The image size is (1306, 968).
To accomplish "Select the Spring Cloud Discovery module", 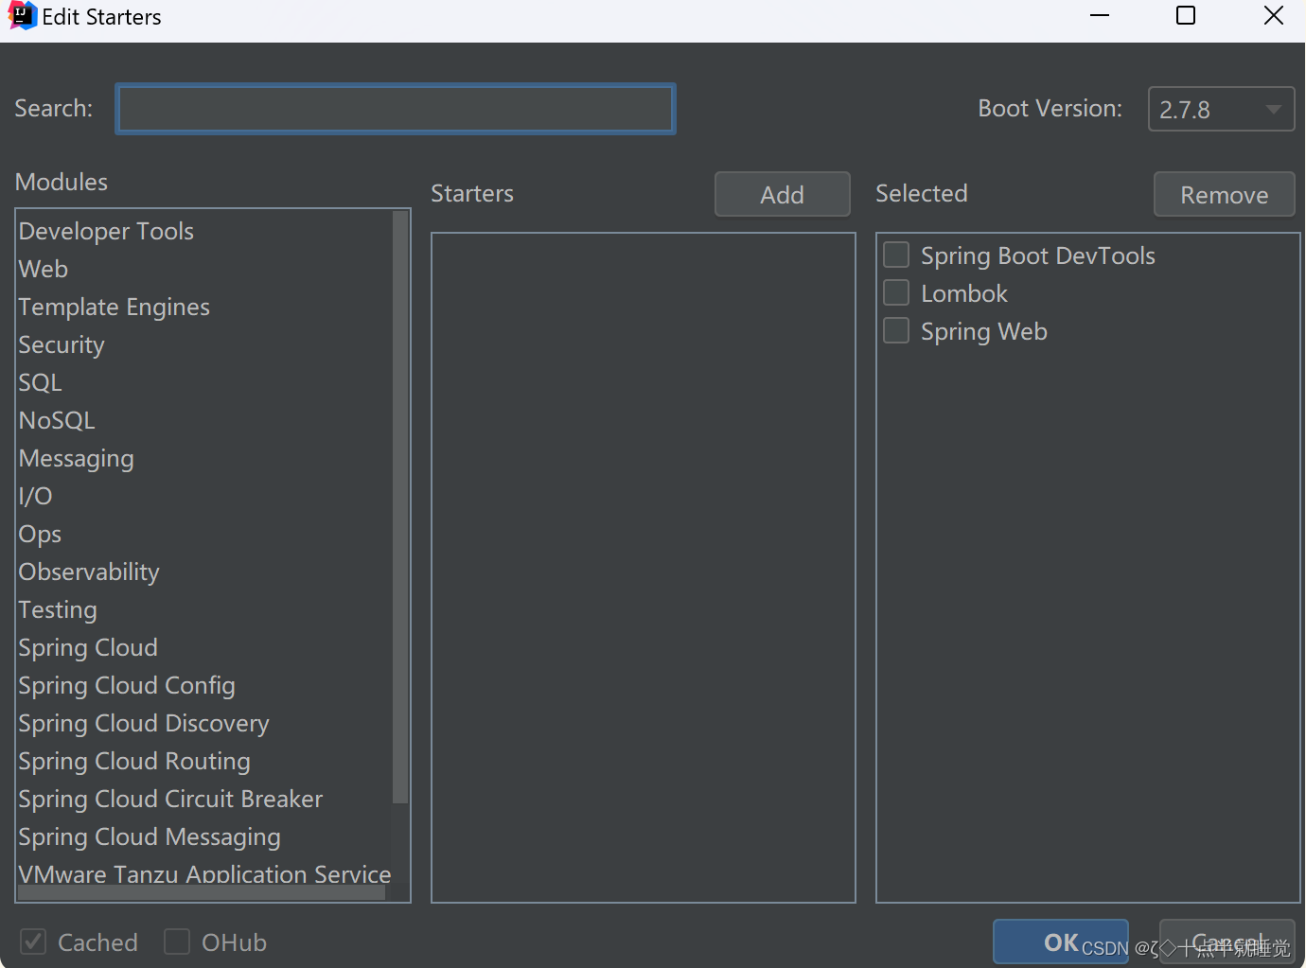I will tap(204, 723).
